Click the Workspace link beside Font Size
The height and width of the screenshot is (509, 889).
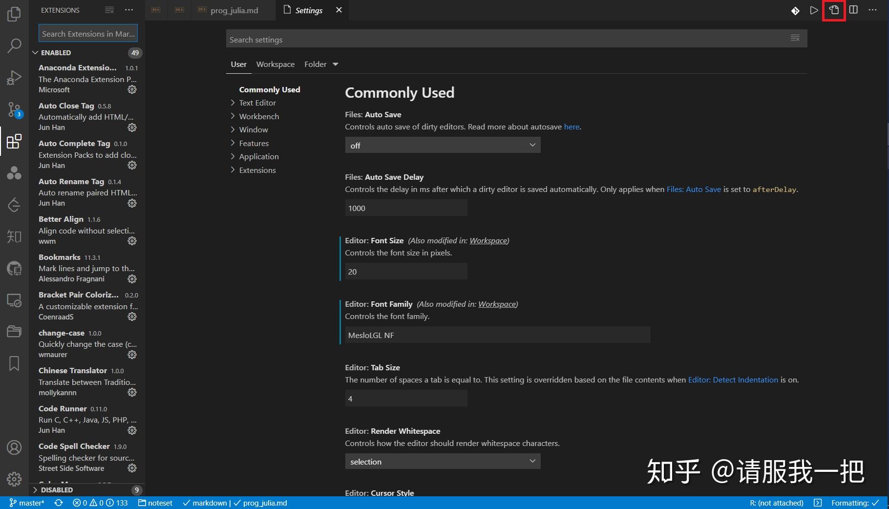[488, 240]
